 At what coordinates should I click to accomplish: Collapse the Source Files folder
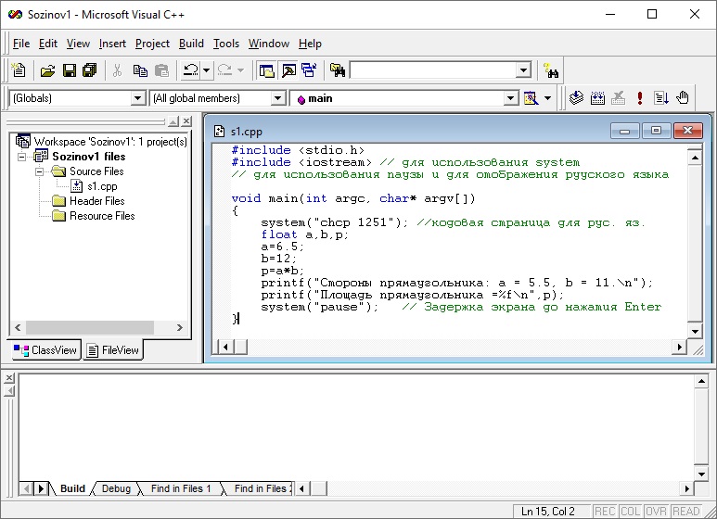40,171
